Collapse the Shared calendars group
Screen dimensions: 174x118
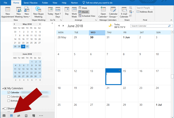3,109
